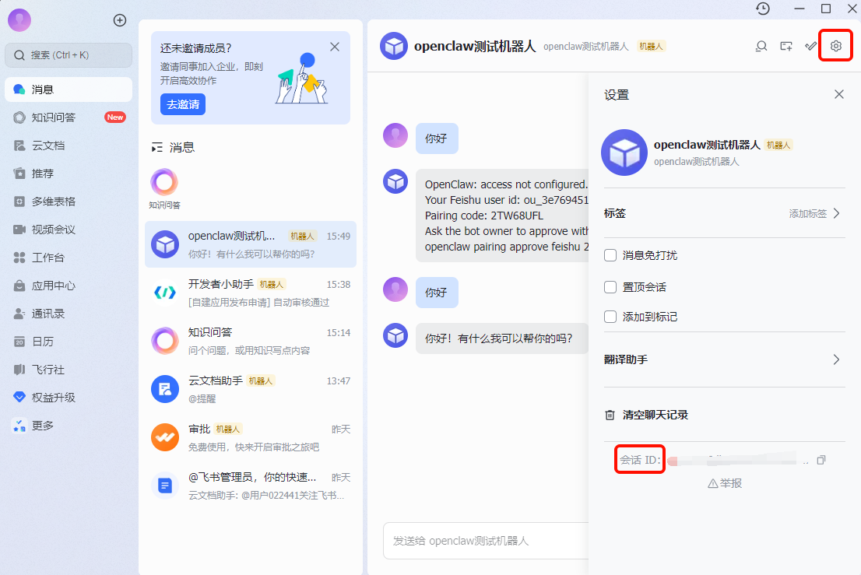Open 日历 in the sidebar
This screenshot has width=861, height=575.
[69, 342]
